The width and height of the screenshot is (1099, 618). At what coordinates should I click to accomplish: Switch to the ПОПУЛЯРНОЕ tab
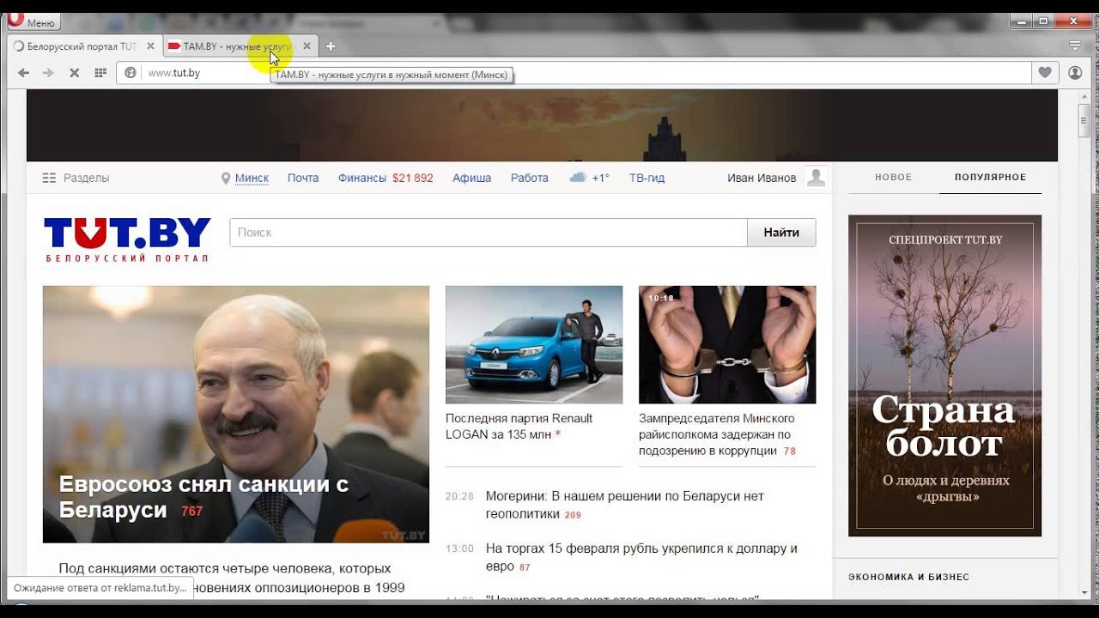coord(991,177)
